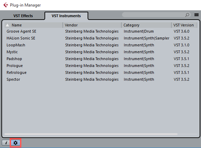
Task: Click the Cubase logo in title bar
Action: 6,5
